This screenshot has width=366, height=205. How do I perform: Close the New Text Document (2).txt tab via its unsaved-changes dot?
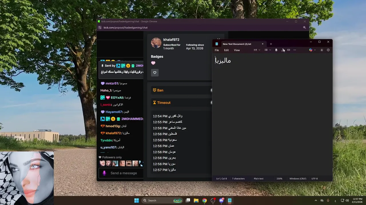(262, 44)
